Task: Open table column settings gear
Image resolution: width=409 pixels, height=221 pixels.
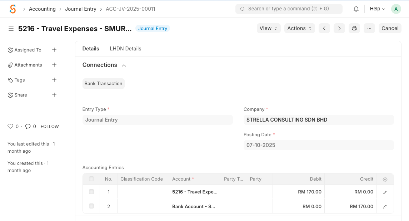Action: pyautogui.click(x=385, y=179)
